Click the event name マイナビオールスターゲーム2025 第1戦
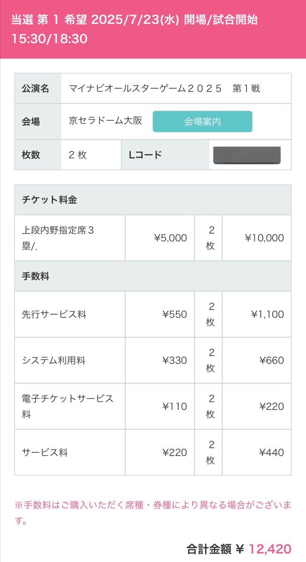The width and height of the screenshot is (306, 562). tap(164, 88)
